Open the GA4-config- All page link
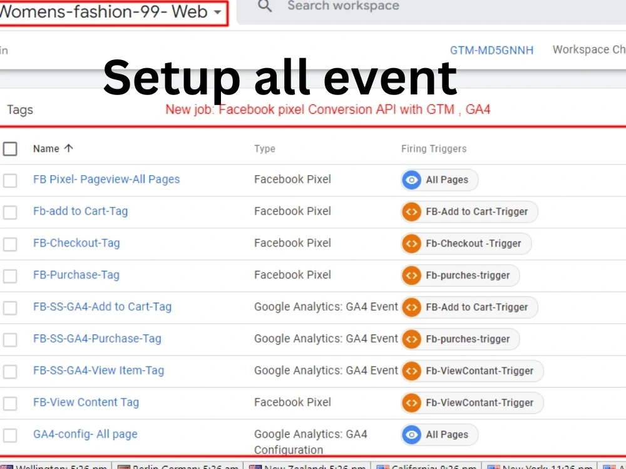626x469 pixels. click(x=85, y=435)
